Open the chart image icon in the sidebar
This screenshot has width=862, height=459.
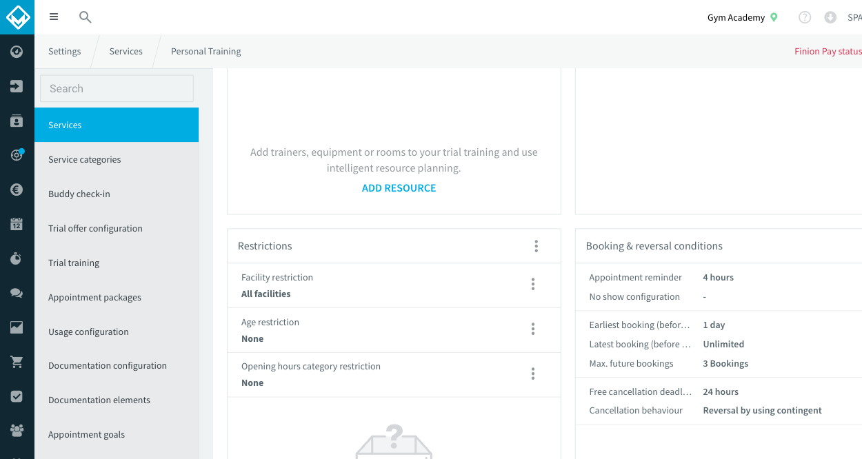point(17,327)
